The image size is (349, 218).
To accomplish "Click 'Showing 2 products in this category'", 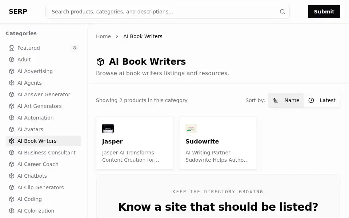I will 141,100.
